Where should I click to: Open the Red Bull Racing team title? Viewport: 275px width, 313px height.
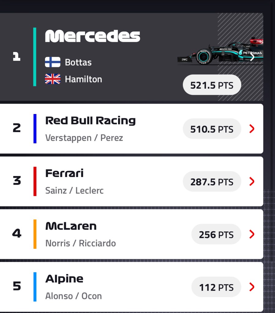(90, 120)
